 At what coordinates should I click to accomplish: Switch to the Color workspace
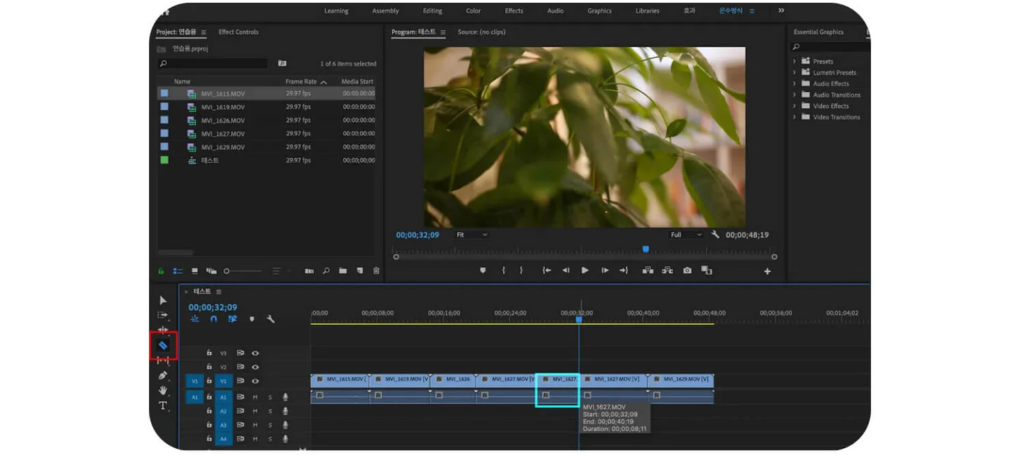tap(474, 11)
